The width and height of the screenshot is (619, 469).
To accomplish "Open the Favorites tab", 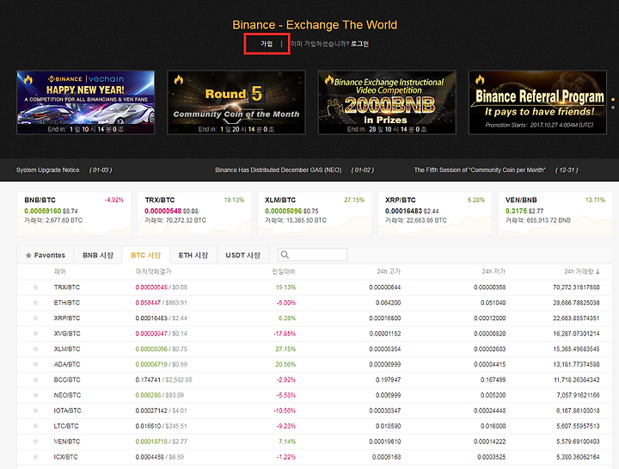I will click(x=45, y=256).
